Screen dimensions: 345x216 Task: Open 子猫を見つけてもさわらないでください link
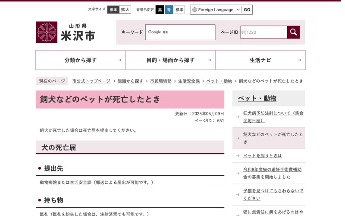(273, 194)
